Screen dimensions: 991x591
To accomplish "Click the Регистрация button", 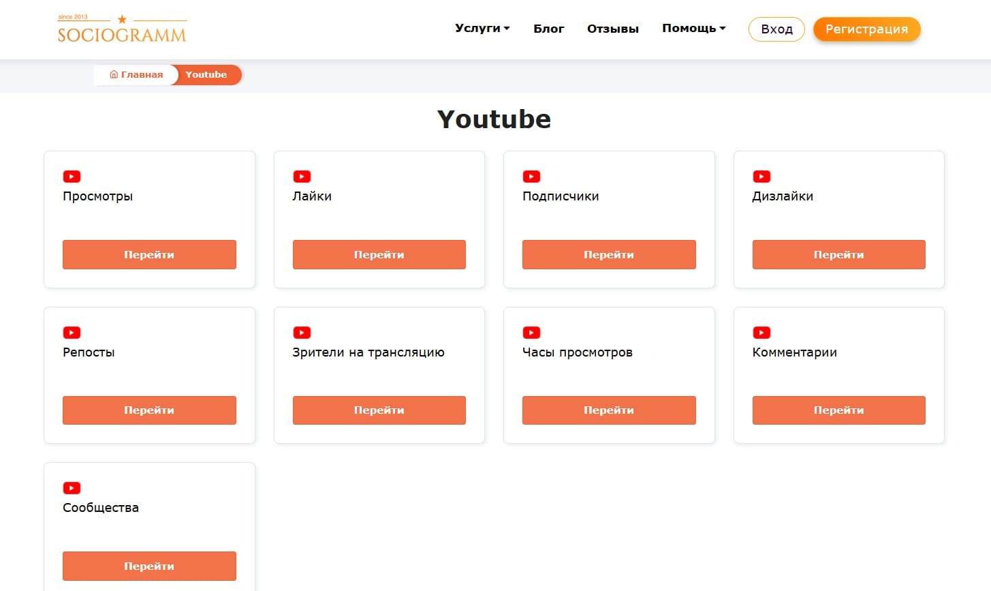I will point(866,29).
